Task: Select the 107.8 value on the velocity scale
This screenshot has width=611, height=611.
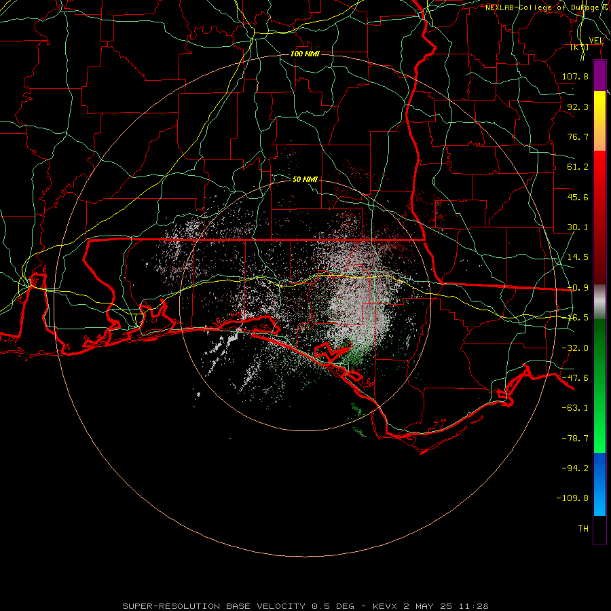Action: 575,76
